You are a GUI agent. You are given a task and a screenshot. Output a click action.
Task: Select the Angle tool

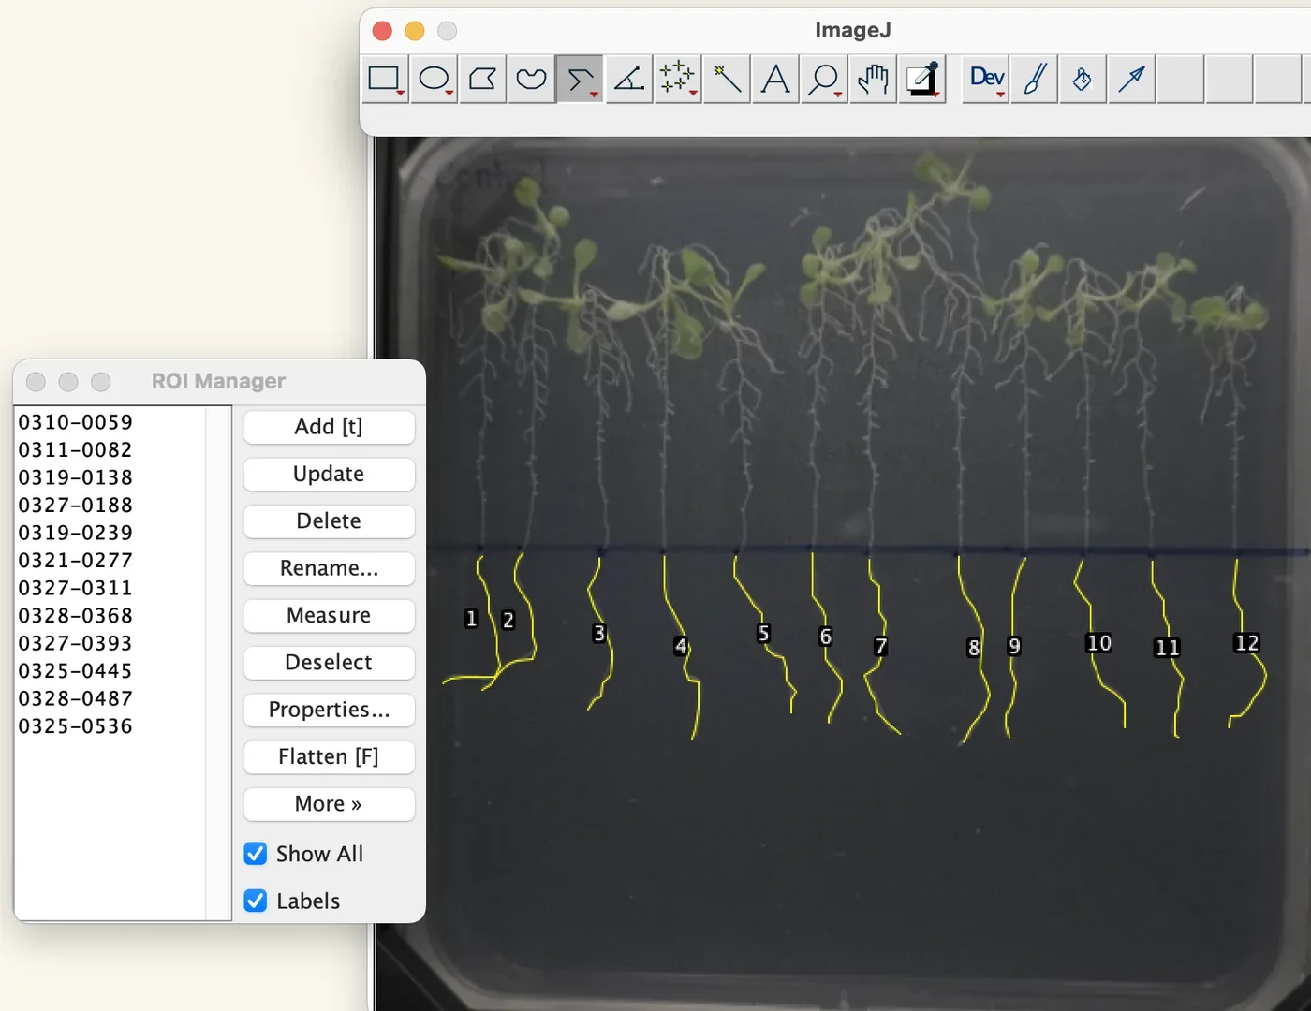click(x=628, y=79)
